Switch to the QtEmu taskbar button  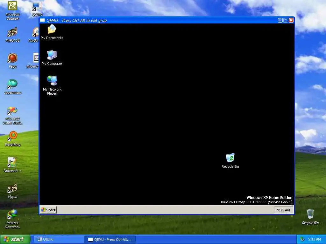tap(59, 239)
